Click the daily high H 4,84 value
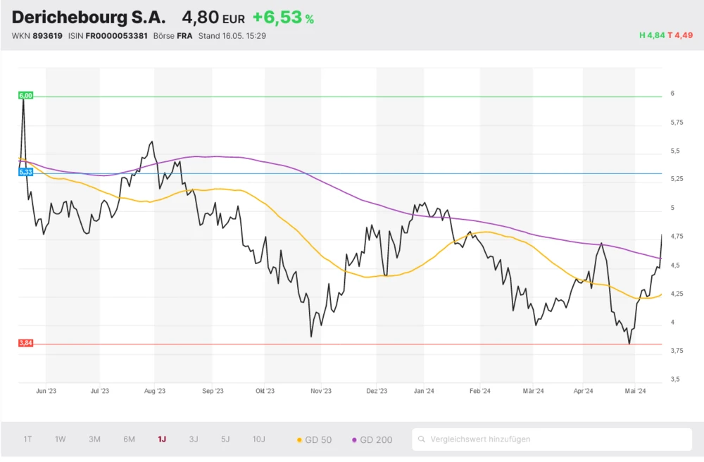 [x=652, y=35]
